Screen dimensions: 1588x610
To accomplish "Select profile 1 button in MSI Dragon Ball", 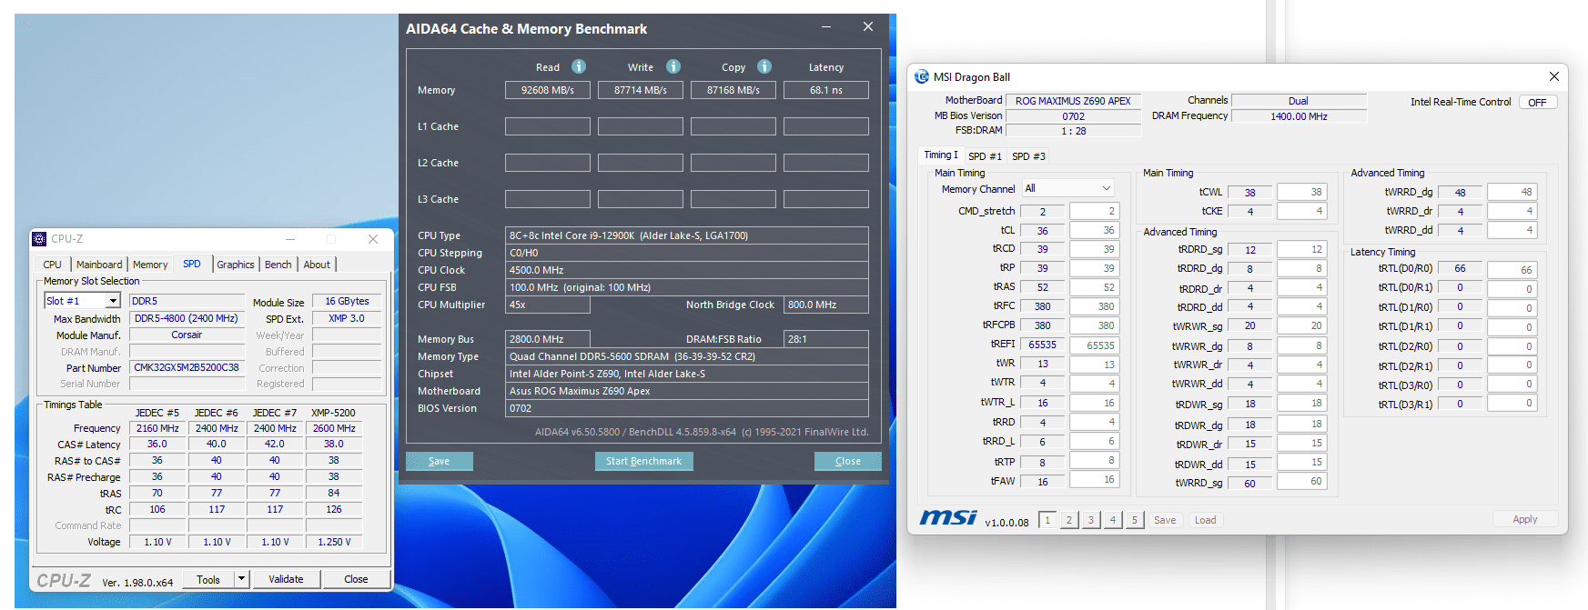I will (1047, 520).
